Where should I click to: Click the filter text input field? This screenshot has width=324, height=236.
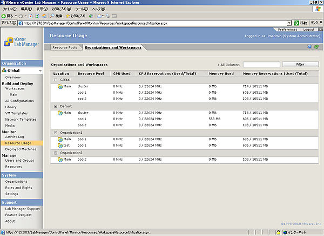click(x=261, y=65)
